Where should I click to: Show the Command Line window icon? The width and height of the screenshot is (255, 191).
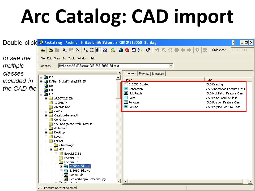(x=134, y=50)
